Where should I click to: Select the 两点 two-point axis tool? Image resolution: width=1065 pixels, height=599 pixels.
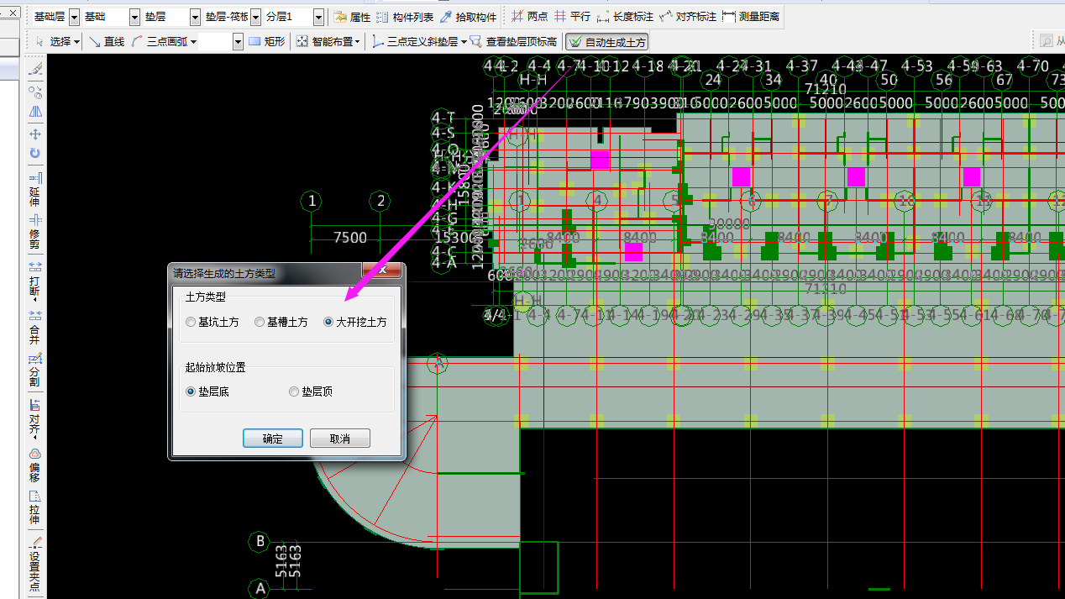tap(529, 17)
